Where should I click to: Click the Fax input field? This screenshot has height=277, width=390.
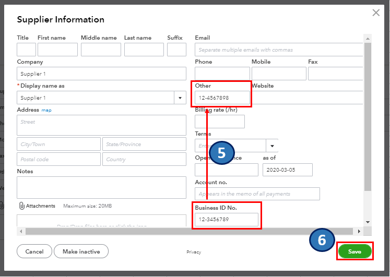[336, 74]
